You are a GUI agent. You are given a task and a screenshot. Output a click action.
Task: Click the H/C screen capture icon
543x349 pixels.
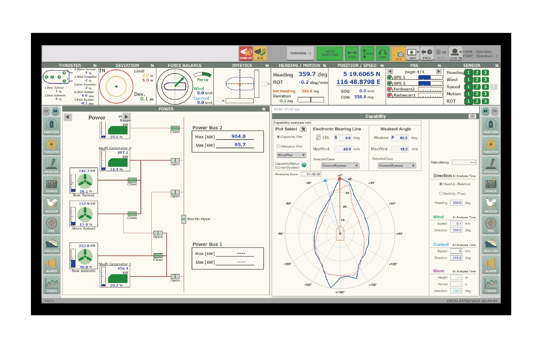399,53
